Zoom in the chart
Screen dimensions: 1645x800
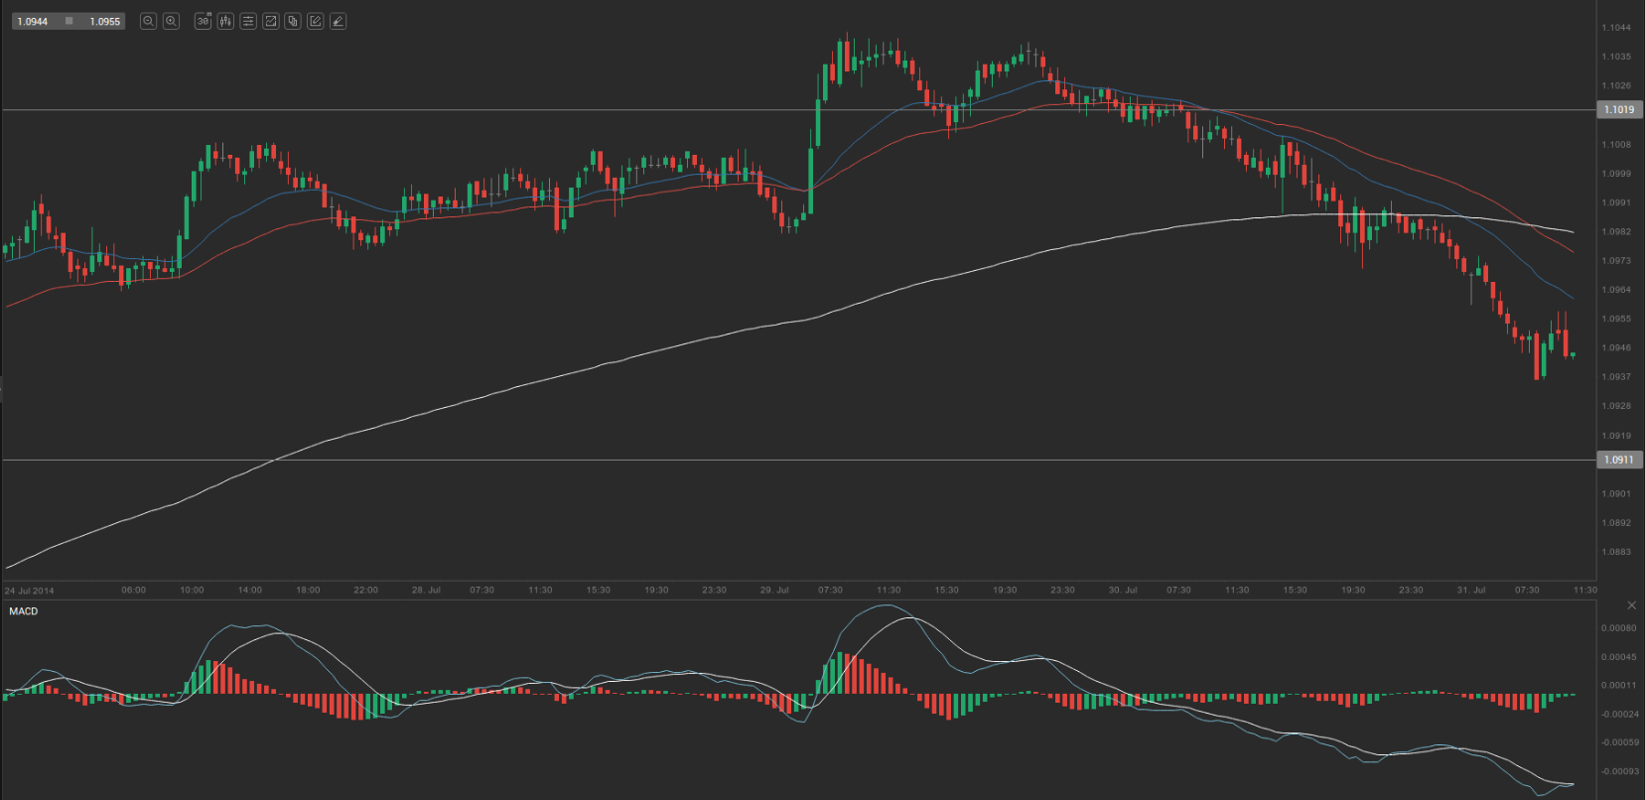click(171, 21)
